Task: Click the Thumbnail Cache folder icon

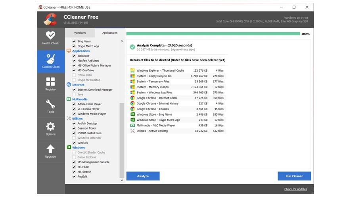Action: pos(132,70)
